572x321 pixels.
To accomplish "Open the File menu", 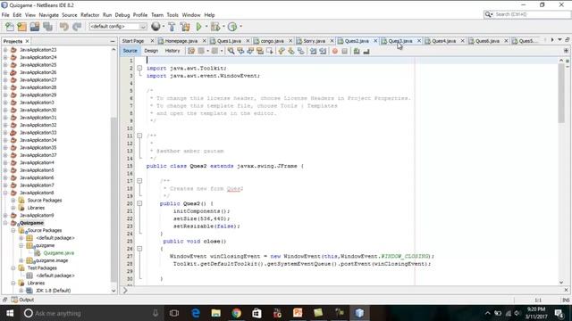I will [5, 15].
